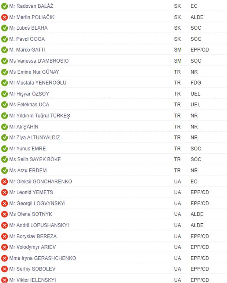Screen dimensions: 227x283
Task: Open Ms Vanessa D'AMBROSIO member entry
Action: [39, 61]
